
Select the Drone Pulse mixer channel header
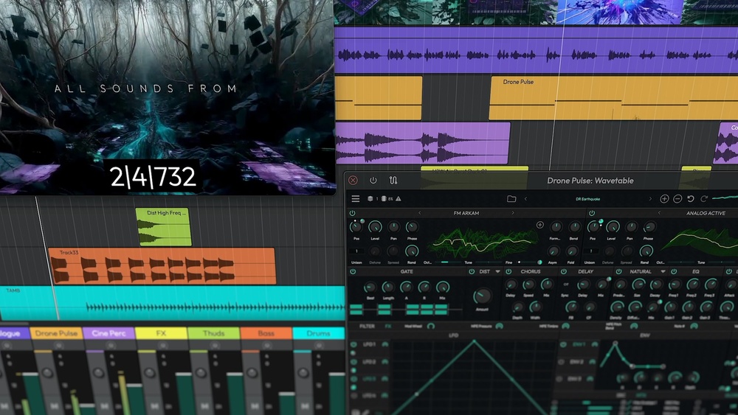pos(56,333)
